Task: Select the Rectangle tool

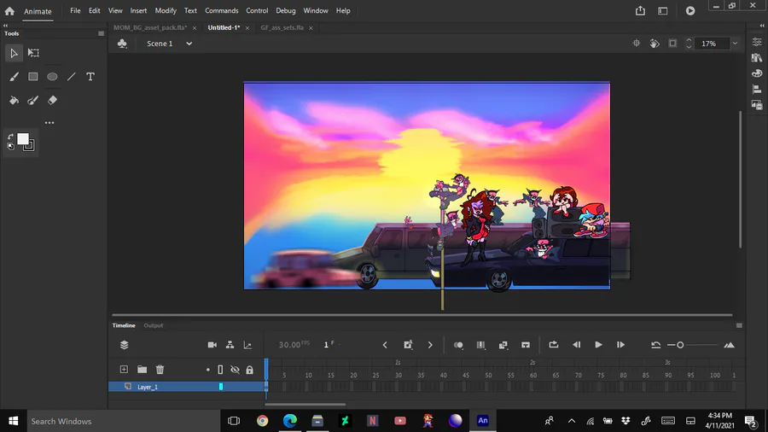Action: 33,77
